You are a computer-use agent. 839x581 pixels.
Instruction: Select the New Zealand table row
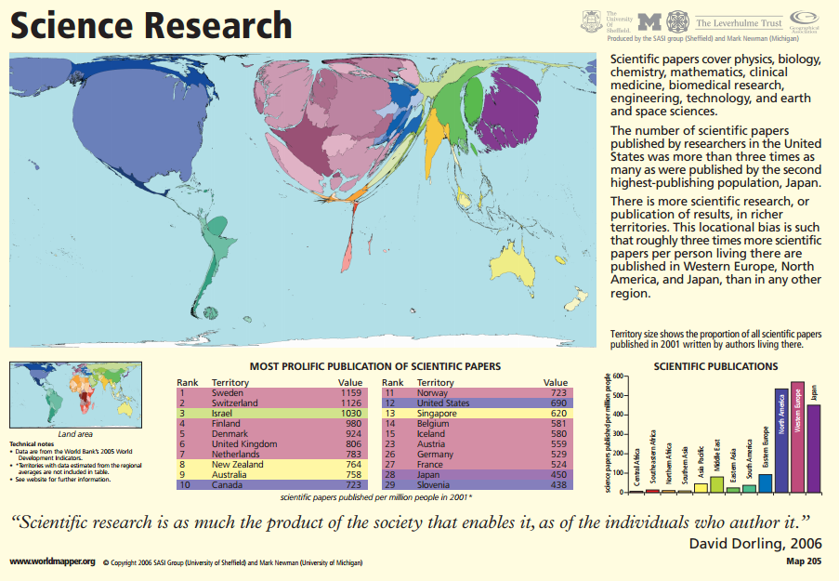point(272,464)
